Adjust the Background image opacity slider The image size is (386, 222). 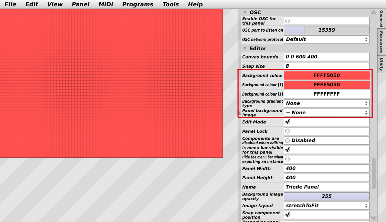point(327,196)
